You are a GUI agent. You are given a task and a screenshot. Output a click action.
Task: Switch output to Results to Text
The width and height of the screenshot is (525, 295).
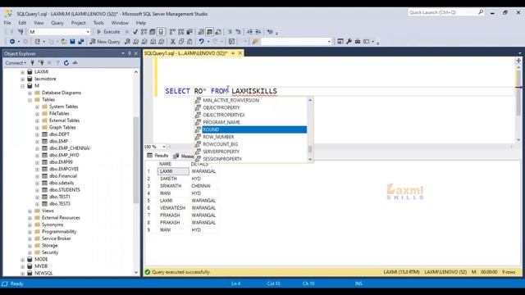tap(201, 32)
